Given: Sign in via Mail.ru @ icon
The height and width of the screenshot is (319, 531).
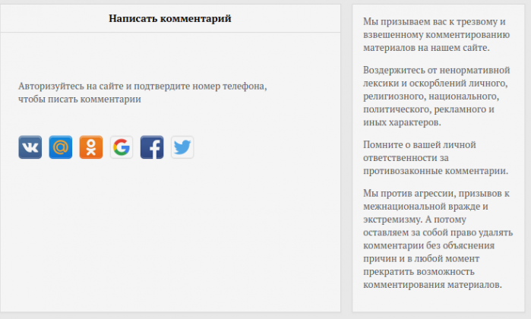Looking at the screenshot, I should [61, 147].
